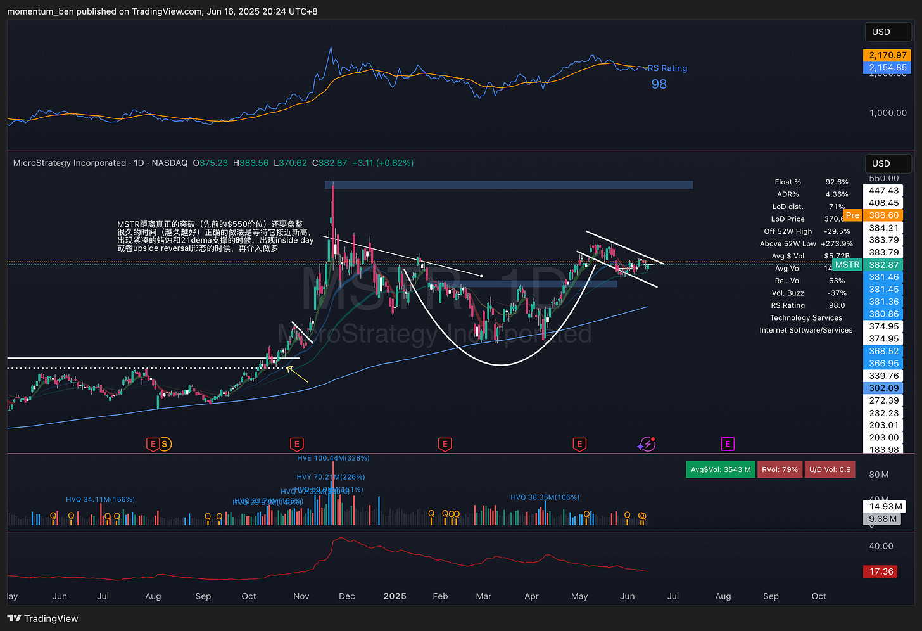Click the red 17.36 indicator value label

[x=881, y=571]
